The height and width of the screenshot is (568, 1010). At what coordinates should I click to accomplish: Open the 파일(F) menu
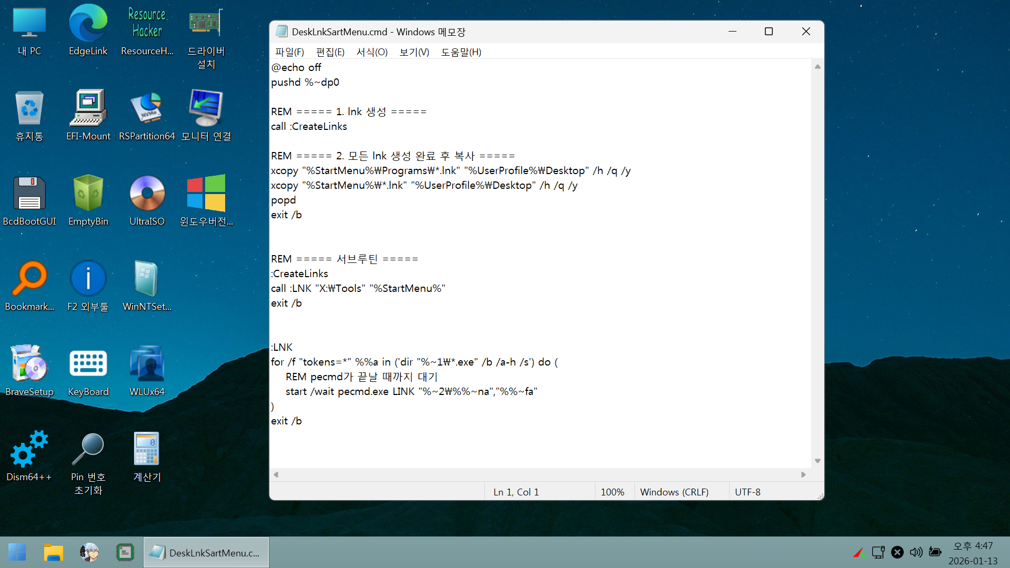tap(289, 52)
